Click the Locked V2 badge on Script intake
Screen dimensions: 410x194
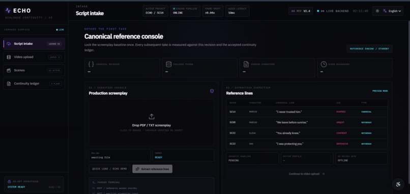pos(54,44)
